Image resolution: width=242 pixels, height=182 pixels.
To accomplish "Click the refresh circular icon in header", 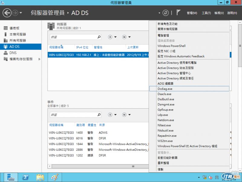I will [x=165, y=13].
